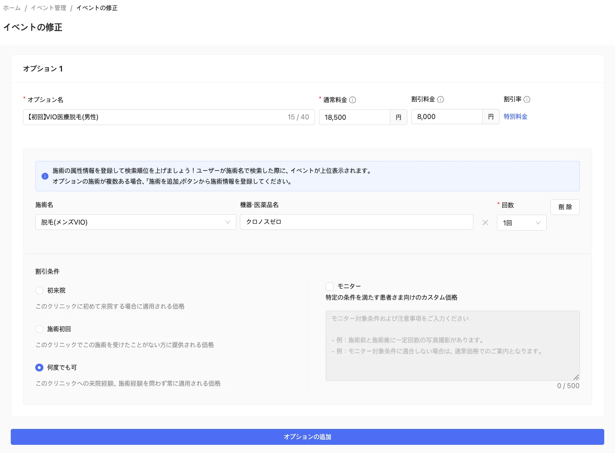Viewport: 615px width, 453px height.
Task: Select the 初来院 radio option
Action: [x=39, y=290]
